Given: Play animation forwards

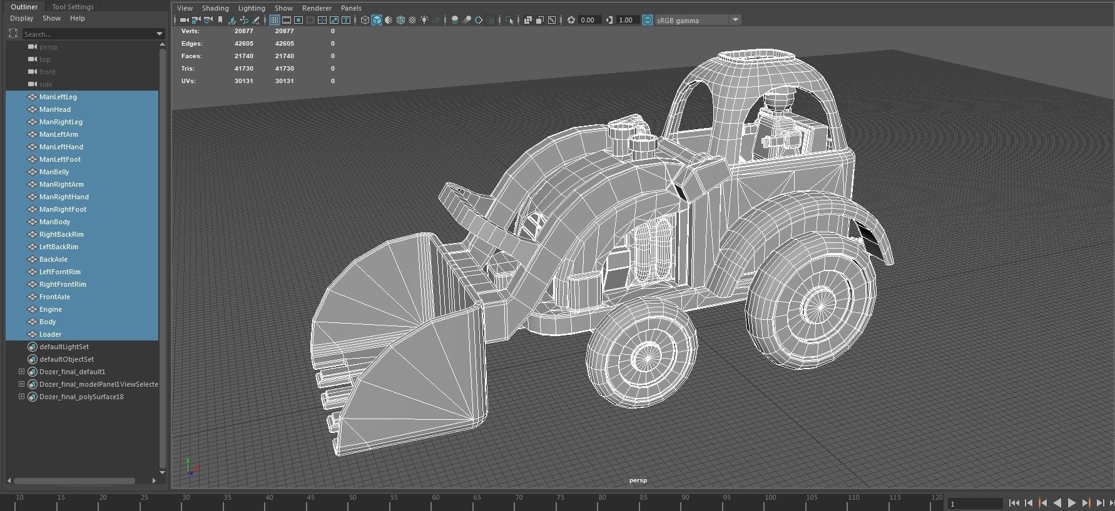Looking at the screenshot, I should 1072,503.
